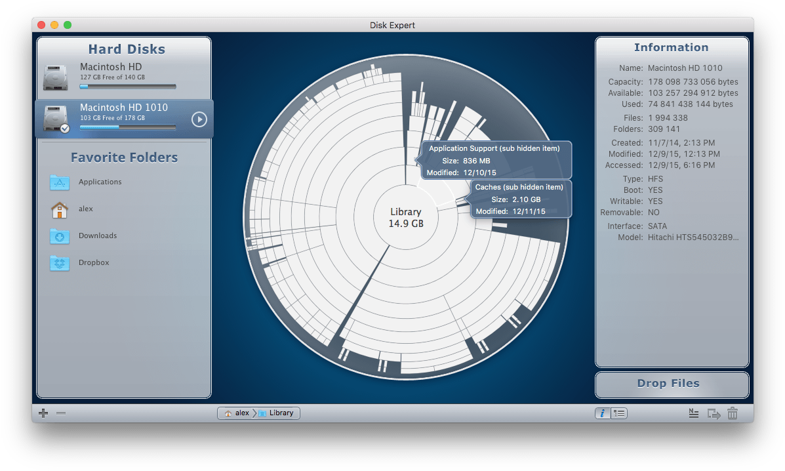Click the Macintosh HD 1010 usage bar
Image resolution: width=785 pixels, height=471 pixels.
tap(128, 127)
